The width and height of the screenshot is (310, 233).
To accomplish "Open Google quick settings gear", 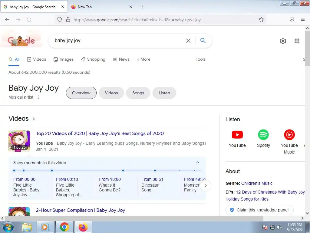I will 283,41.
